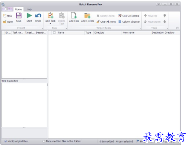The width and height of the screenshot is (189, 149).
Task: Expand the Add Task dropdown arrow
Action: click(50, 24)
